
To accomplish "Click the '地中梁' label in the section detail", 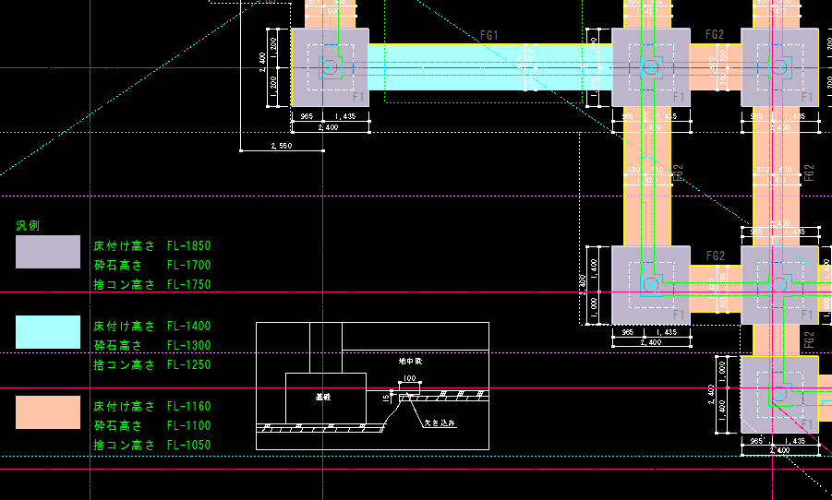I will 410,361.
